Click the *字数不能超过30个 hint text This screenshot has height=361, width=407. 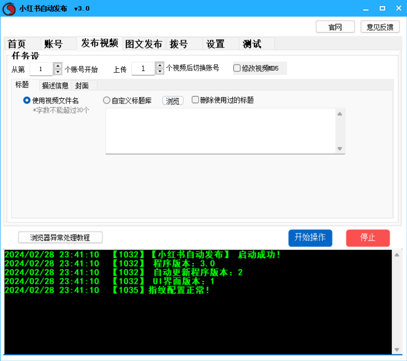[61, 110]
